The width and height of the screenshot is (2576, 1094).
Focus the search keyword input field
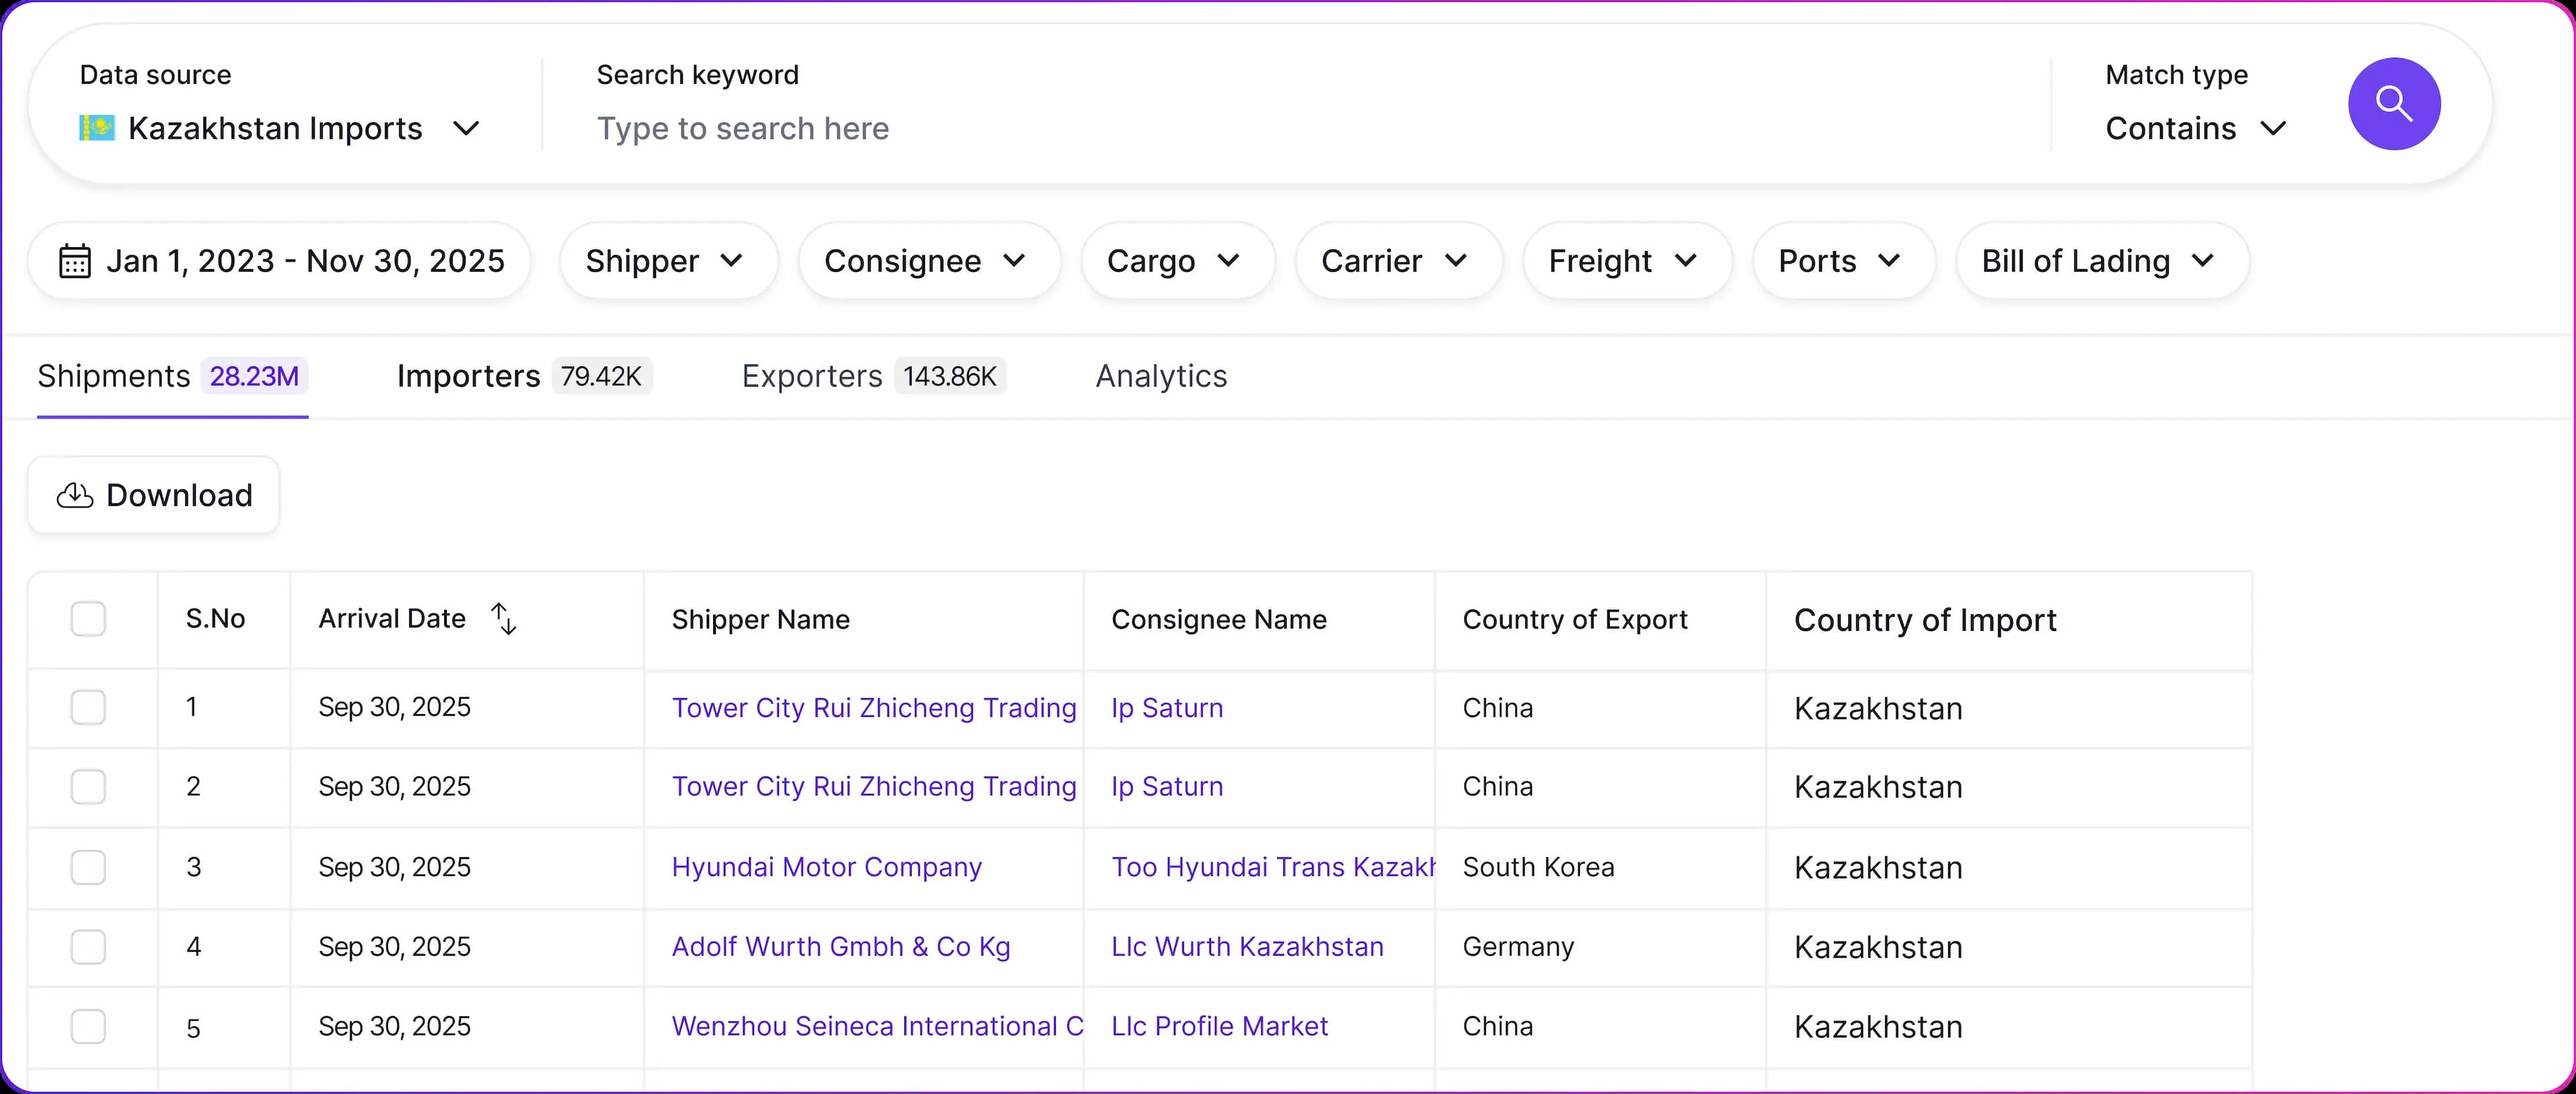click(1300, 128)
